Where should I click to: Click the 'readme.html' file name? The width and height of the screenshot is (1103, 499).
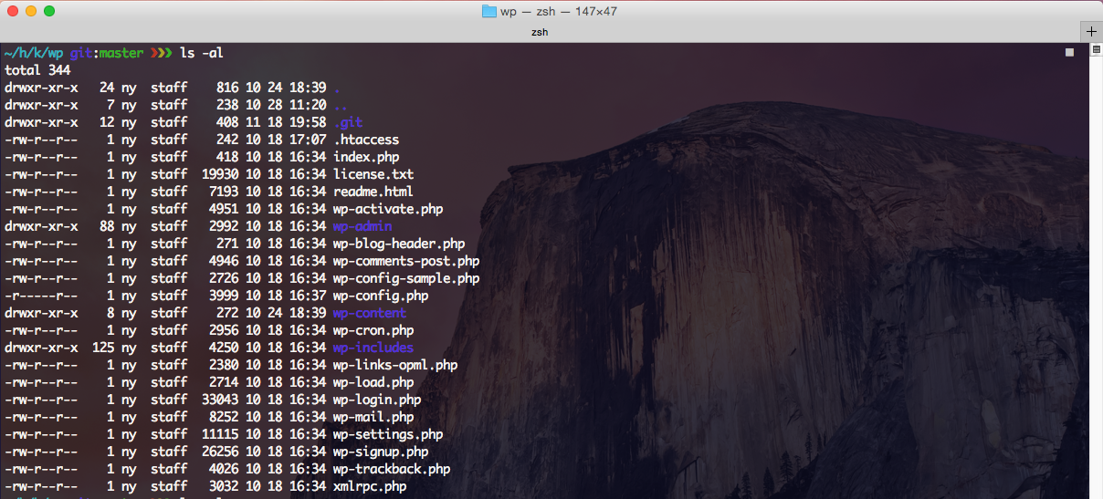(x=373, y=192)
